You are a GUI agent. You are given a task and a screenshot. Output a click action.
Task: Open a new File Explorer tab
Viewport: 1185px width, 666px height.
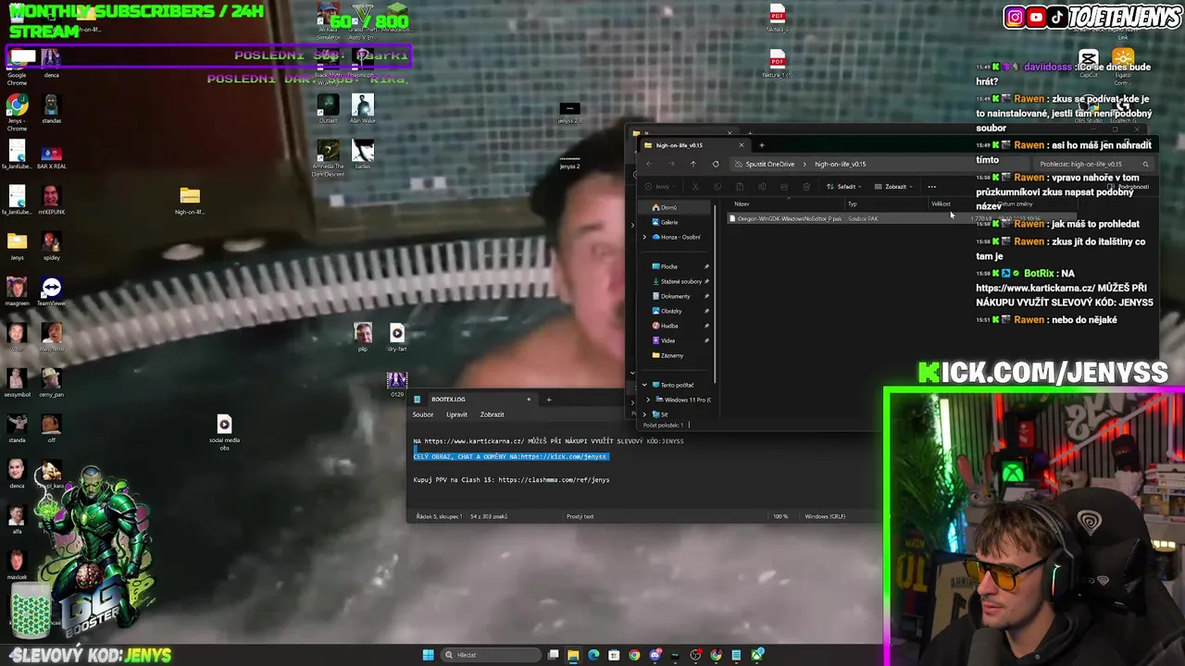pos(762,145)
